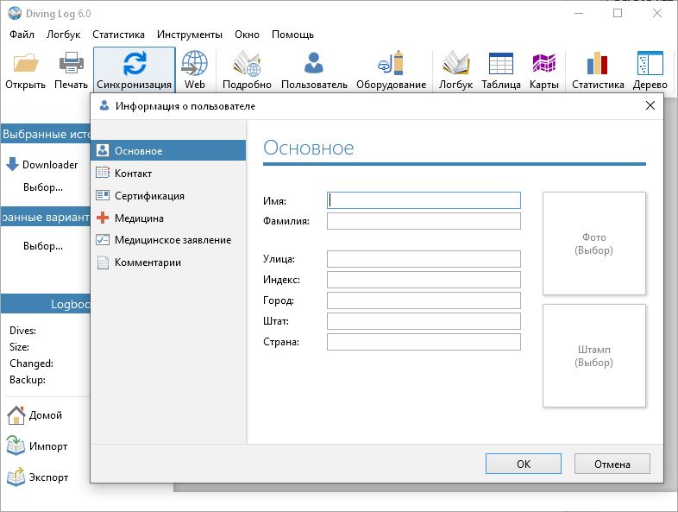The height and width of the screenshot is (512, 678).
Task: Select the Медицинское заявление section
Action: 173,240
